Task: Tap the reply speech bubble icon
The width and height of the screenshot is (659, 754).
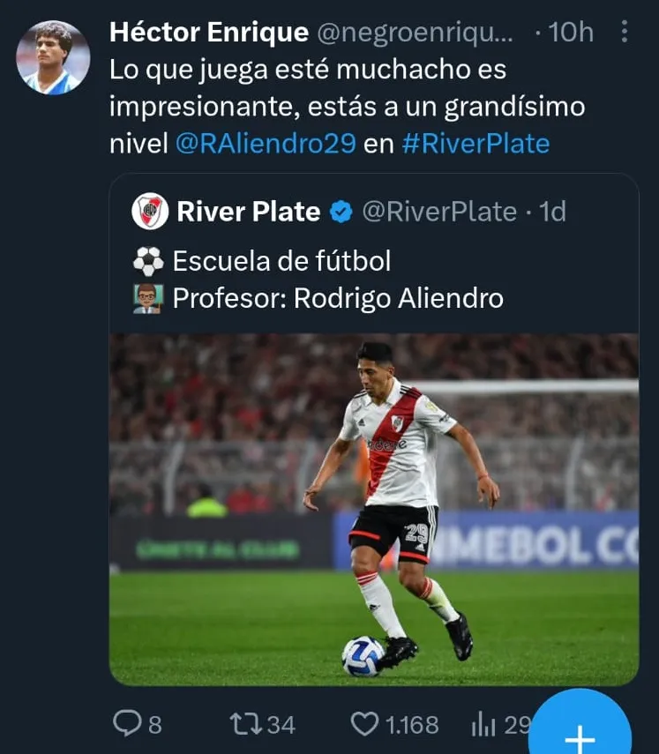Action: [x=127, y=724]
